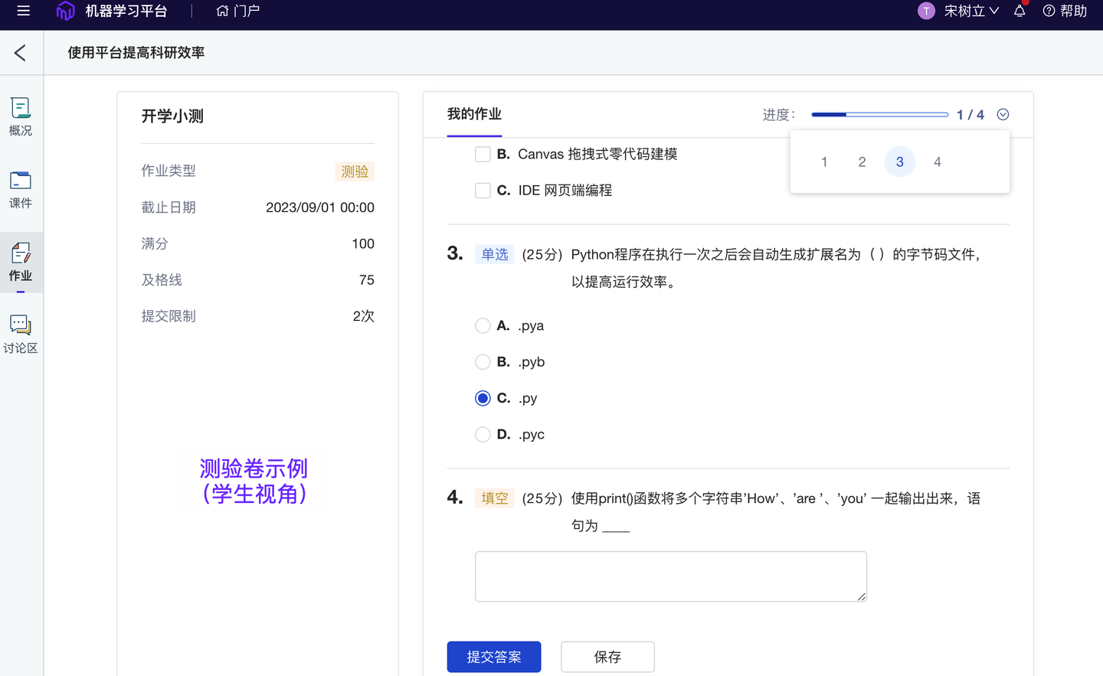
Task: Click the 满分 100 value
Action: [x=363, y=243]
